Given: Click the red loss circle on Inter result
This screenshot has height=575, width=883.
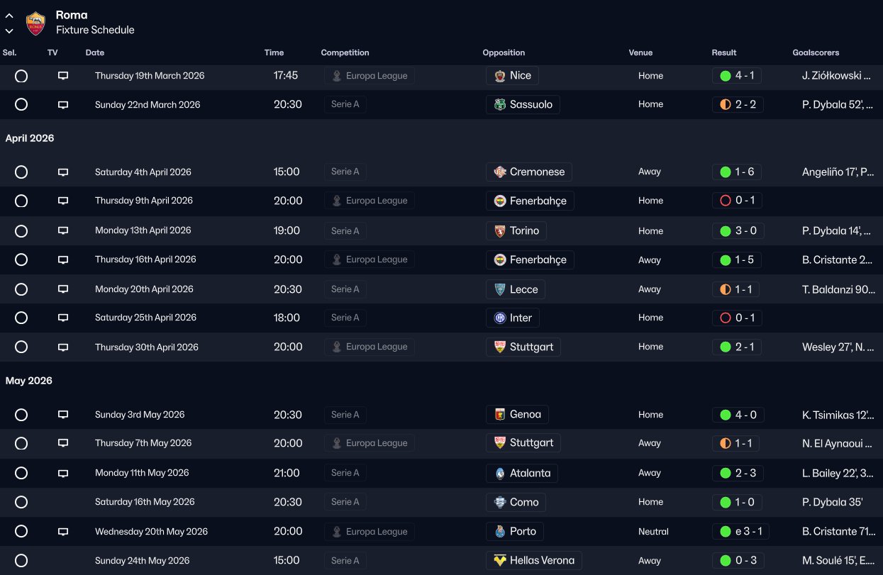Looking at the screenshot, I should [x=725, y=318].
